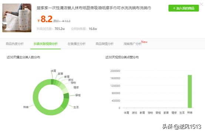The height and width of the screenshot is (133, 205).
Task: Click the 703.2w Douyin views value
Action: [60, 29]
